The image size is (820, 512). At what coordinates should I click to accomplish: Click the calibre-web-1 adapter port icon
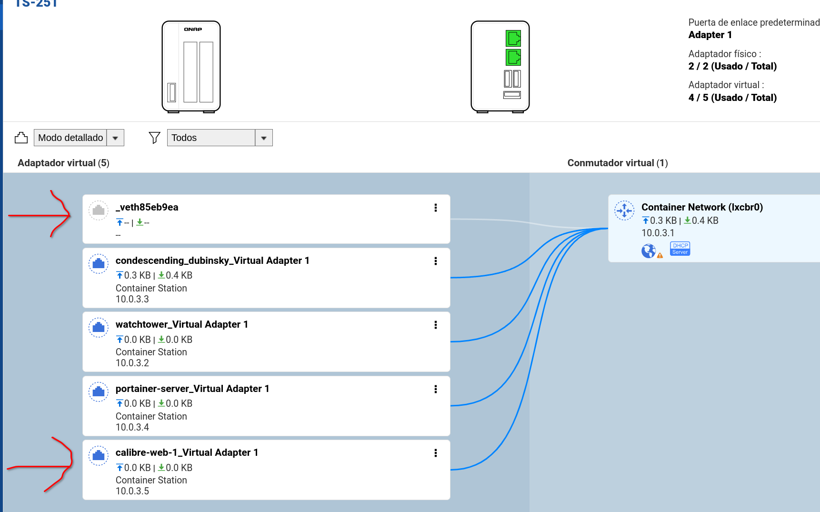[x=99, y=456]
